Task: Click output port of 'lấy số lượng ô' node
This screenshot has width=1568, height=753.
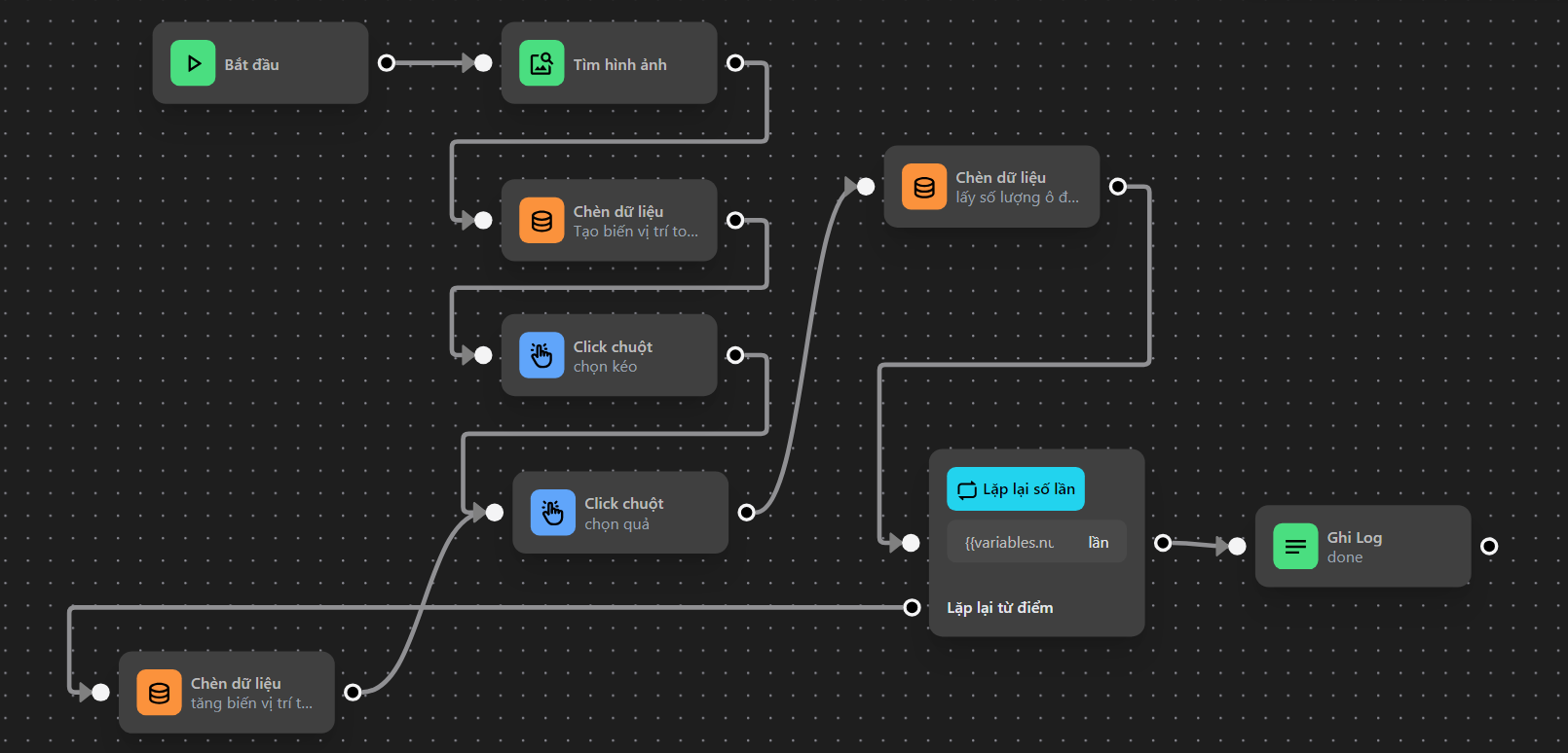Action: [1118, 187]
